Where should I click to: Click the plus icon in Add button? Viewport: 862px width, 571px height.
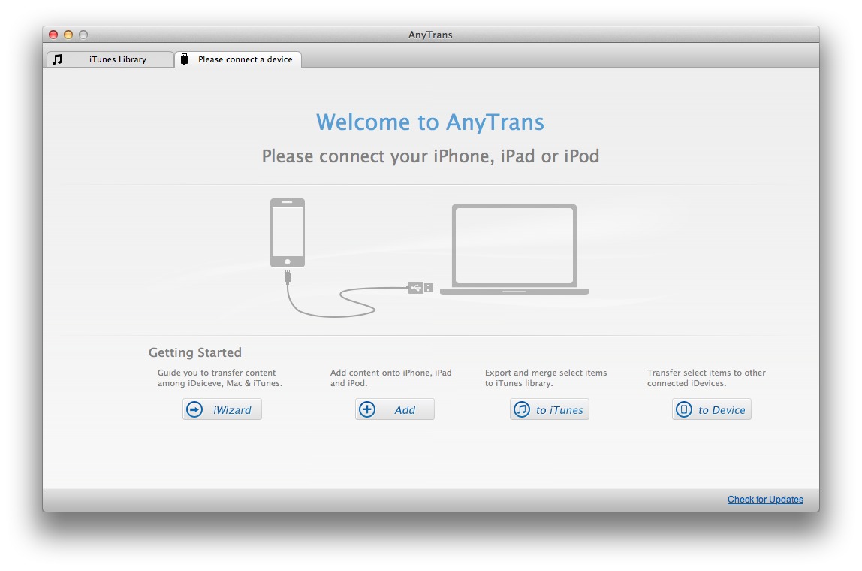pos(366,409)
